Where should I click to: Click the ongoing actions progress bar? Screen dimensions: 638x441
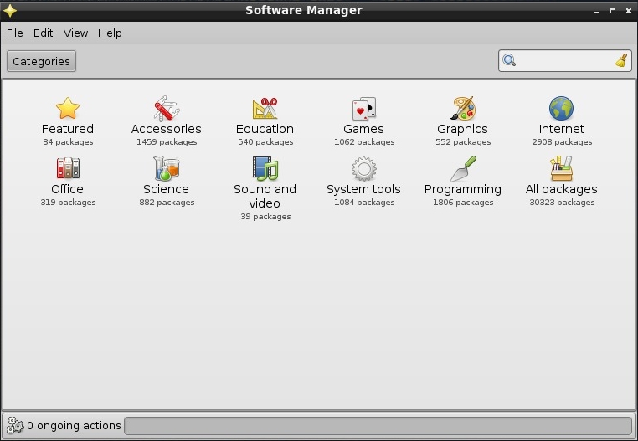pyautogui.click(x=378, y=426)
